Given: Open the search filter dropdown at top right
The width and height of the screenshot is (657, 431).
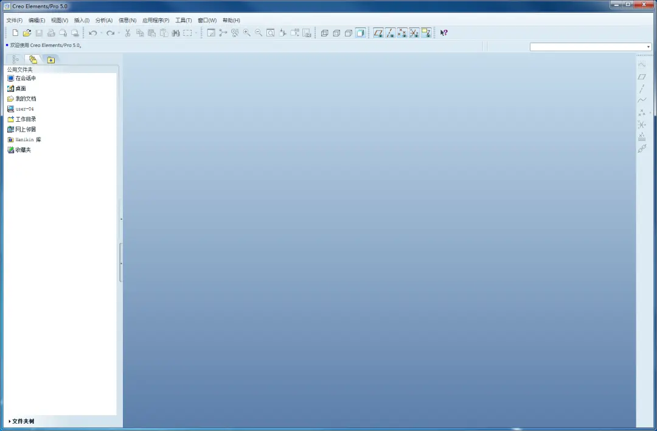Looking at the screenshot, I should tap(648, 47).
